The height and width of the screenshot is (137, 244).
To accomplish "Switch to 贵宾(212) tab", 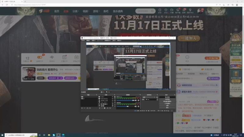I will 203,74.
